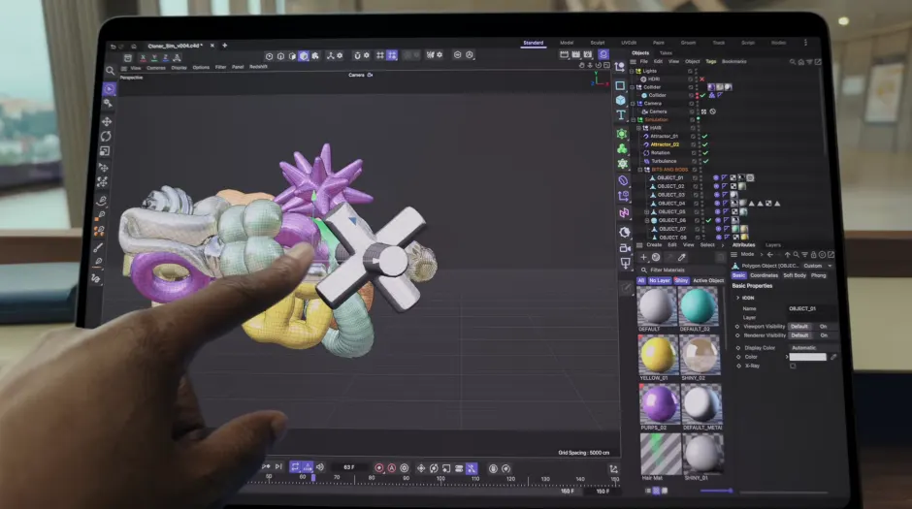The image size is (912, 509).
Task: Toggle Attractor_02 green enable checkmark
Action: pos(705,144)
